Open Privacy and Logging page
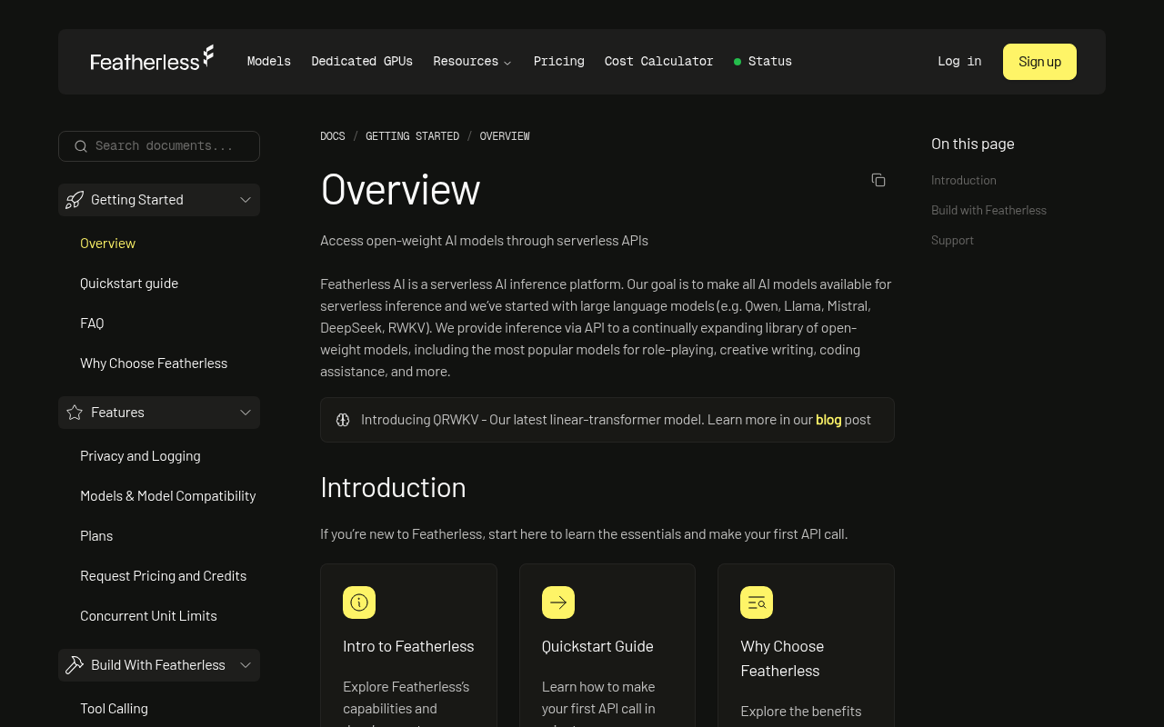Viewport: 1164px width, 727px height. pyautogui.click(x=140, y=456)
